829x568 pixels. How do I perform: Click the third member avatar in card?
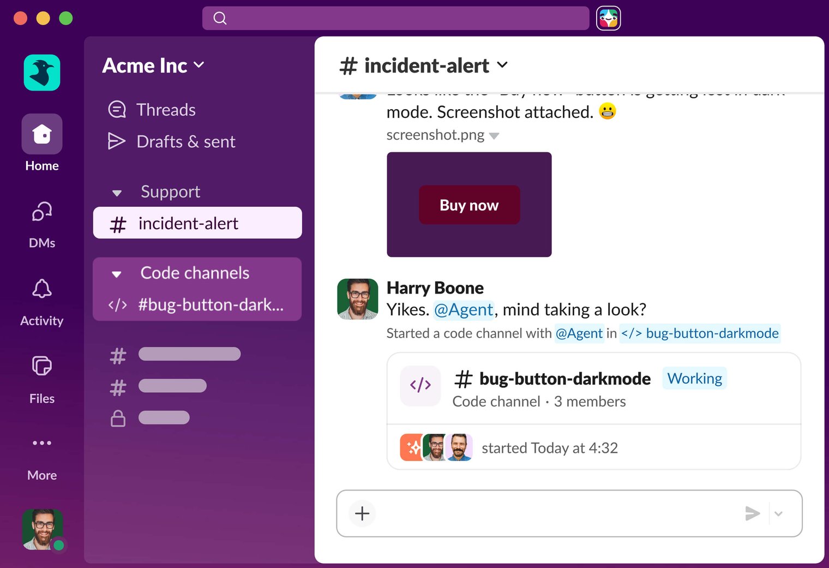point(459,447)
